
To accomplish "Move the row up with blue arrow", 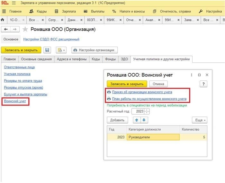I will point(137,120).
